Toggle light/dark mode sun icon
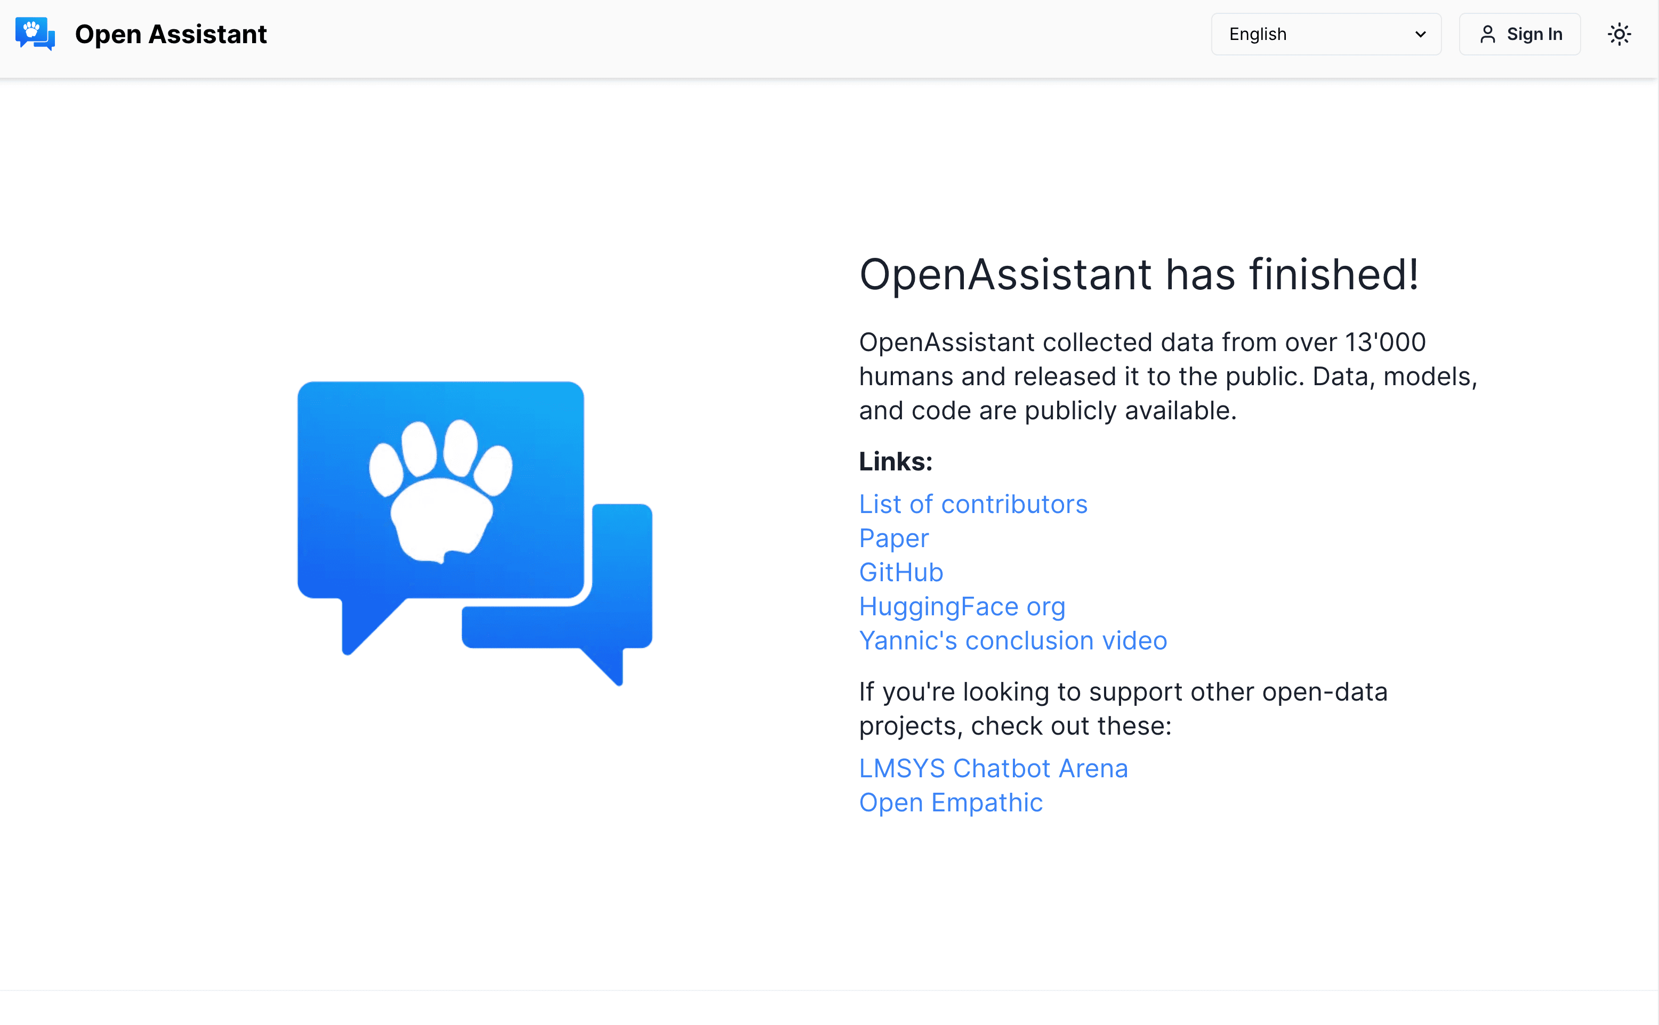This screenshot has width=1659, height=1025. point(1618,34)
